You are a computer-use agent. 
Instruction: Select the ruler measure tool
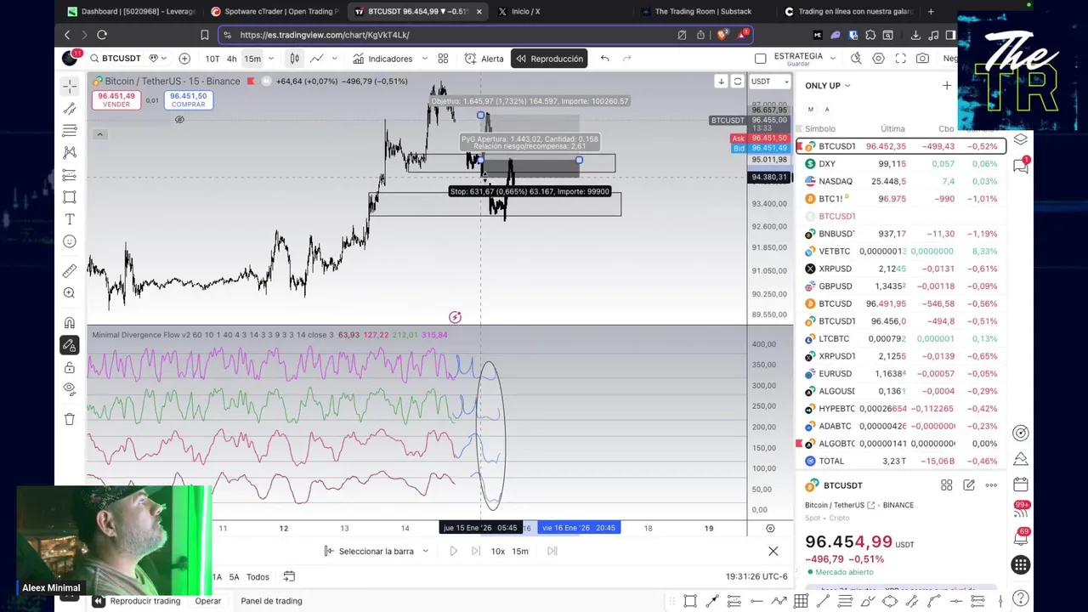coord(70,271)
